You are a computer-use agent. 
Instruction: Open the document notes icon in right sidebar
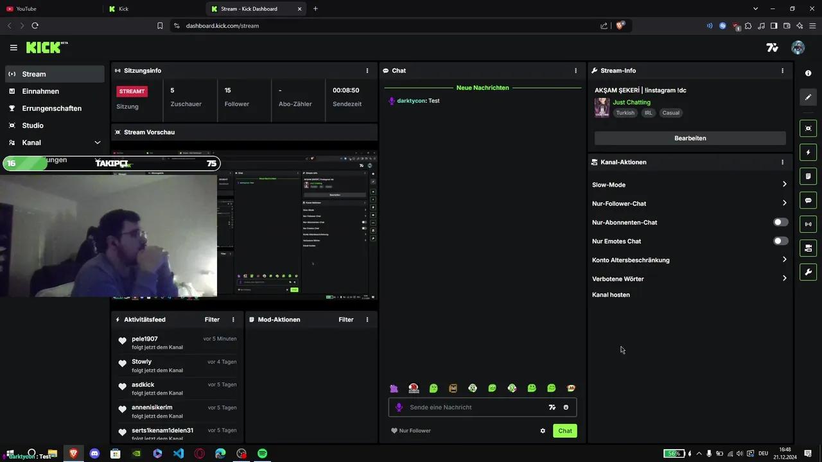[808, 176]
